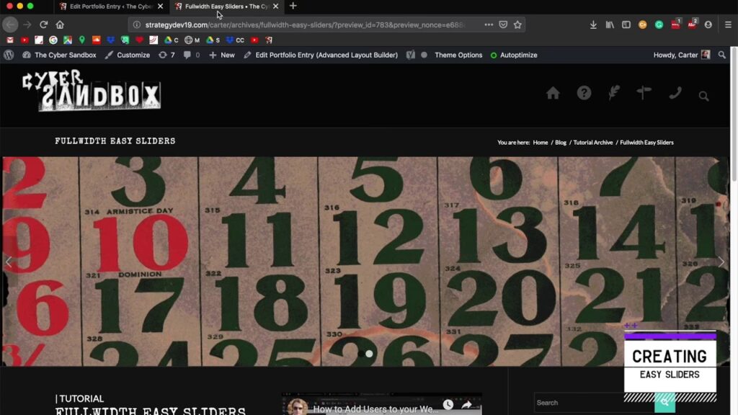Reload the page in browser toolbar

click(43, 24)
